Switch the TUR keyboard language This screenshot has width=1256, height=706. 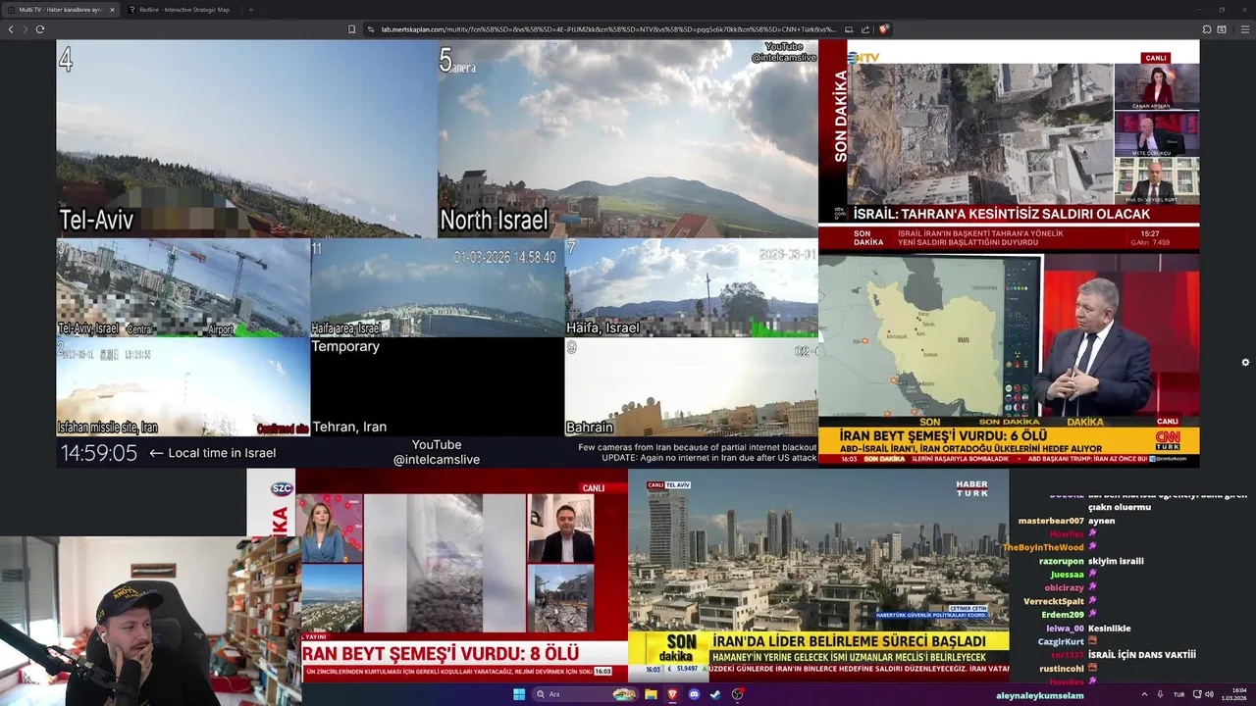click(x=1178, y=694)
